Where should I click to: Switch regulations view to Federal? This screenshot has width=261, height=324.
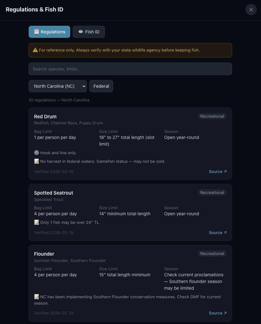[101, 86]
